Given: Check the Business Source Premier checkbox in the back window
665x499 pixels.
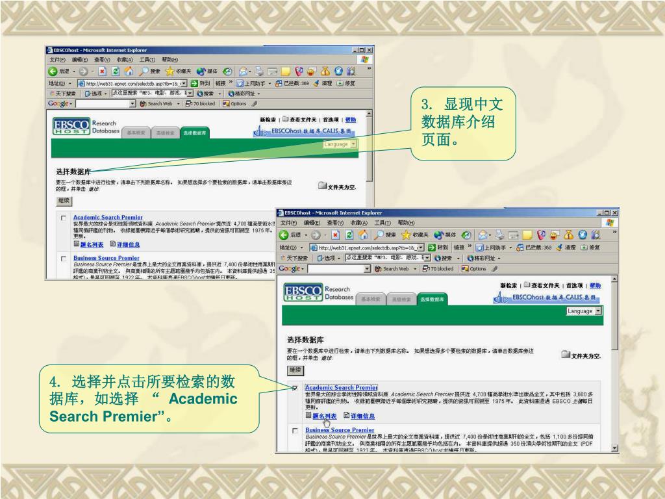Looking at the screenshot, I should point(64,259).
